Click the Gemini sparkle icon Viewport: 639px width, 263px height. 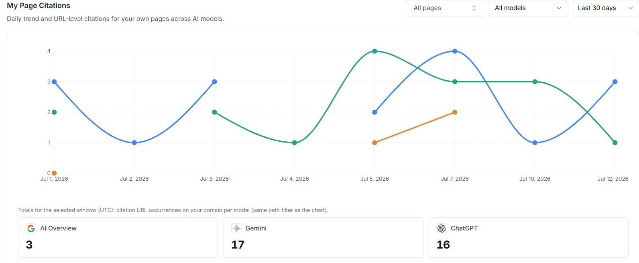(x=236, y=228)
